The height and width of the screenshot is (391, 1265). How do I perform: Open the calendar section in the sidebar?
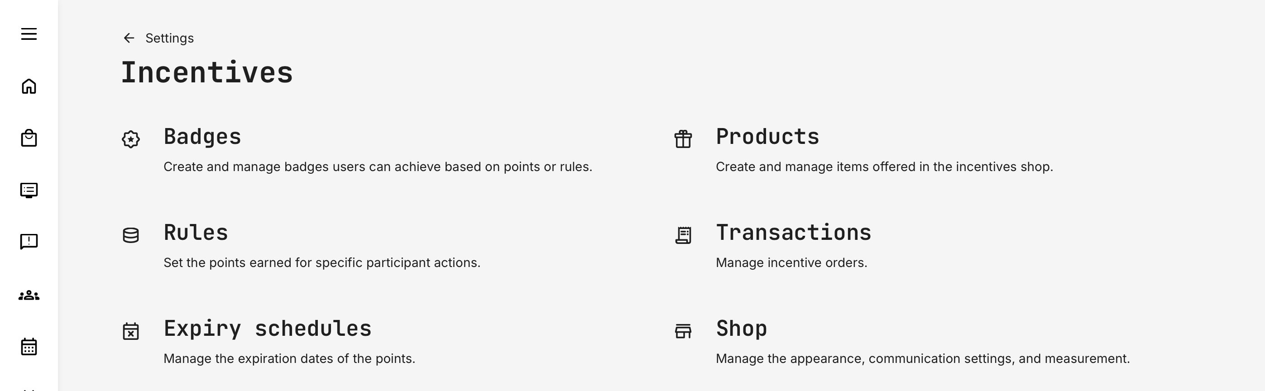(x=29, y=347)
